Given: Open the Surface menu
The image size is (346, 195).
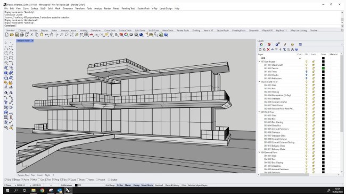Looking at the screenshot, I should coord(35,9).
